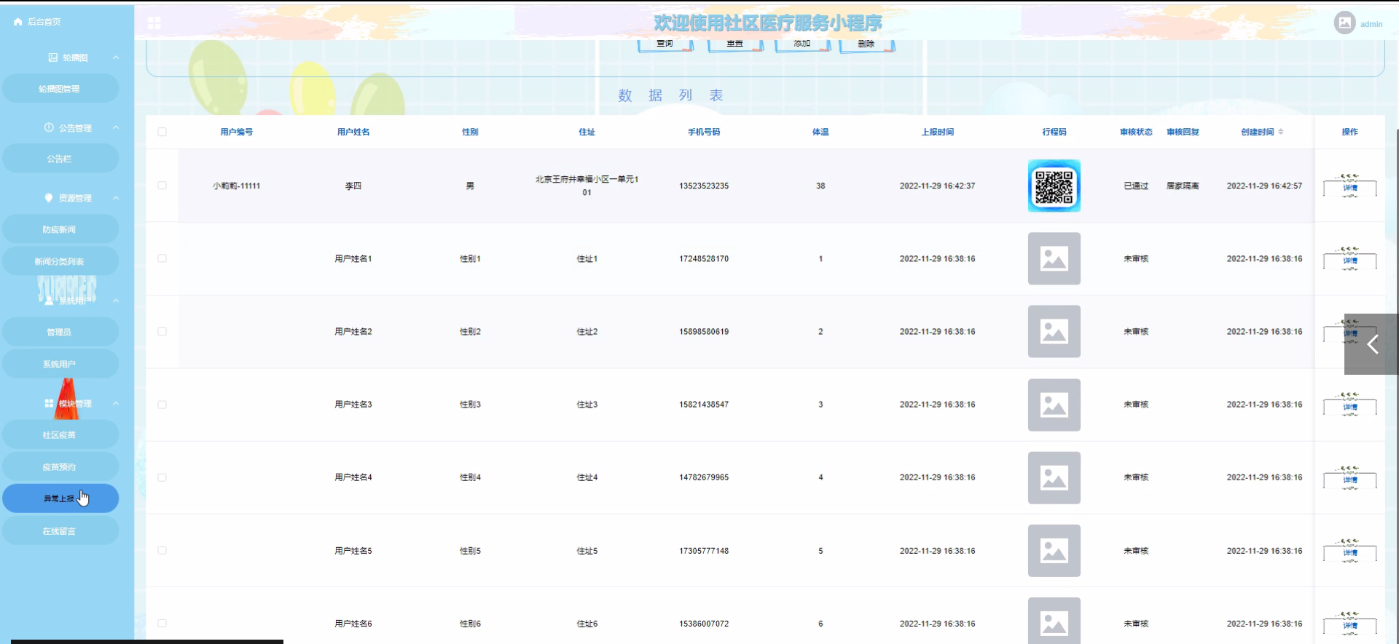Viewport: 1399px width, 644px height.
Task: Tick the checkbox for row 用户姓名1
Action: pyautogui.click(x=162, y=258)
